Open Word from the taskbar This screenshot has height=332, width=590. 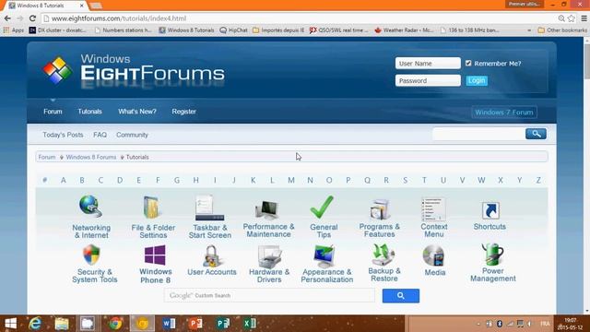[169, 324]
